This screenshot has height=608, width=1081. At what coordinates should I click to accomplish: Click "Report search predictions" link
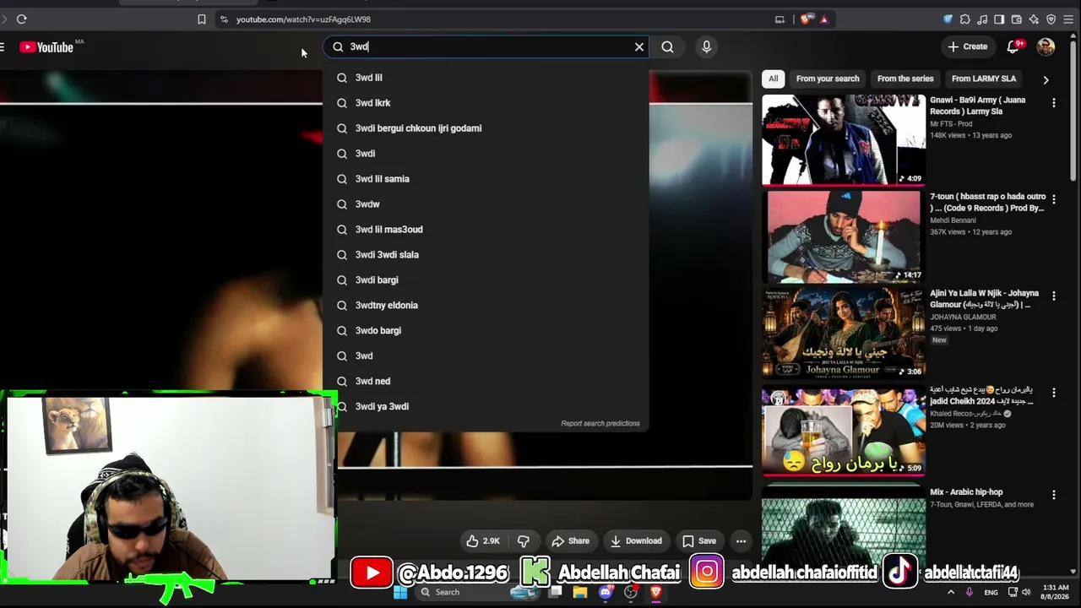600,424
